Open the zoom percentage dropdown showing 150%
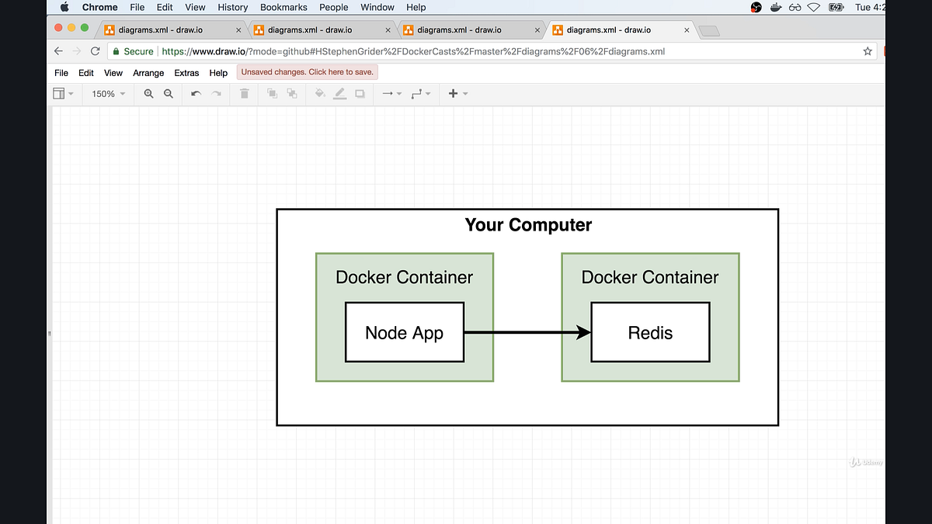932x524 pixels. (x=106, y=93)
